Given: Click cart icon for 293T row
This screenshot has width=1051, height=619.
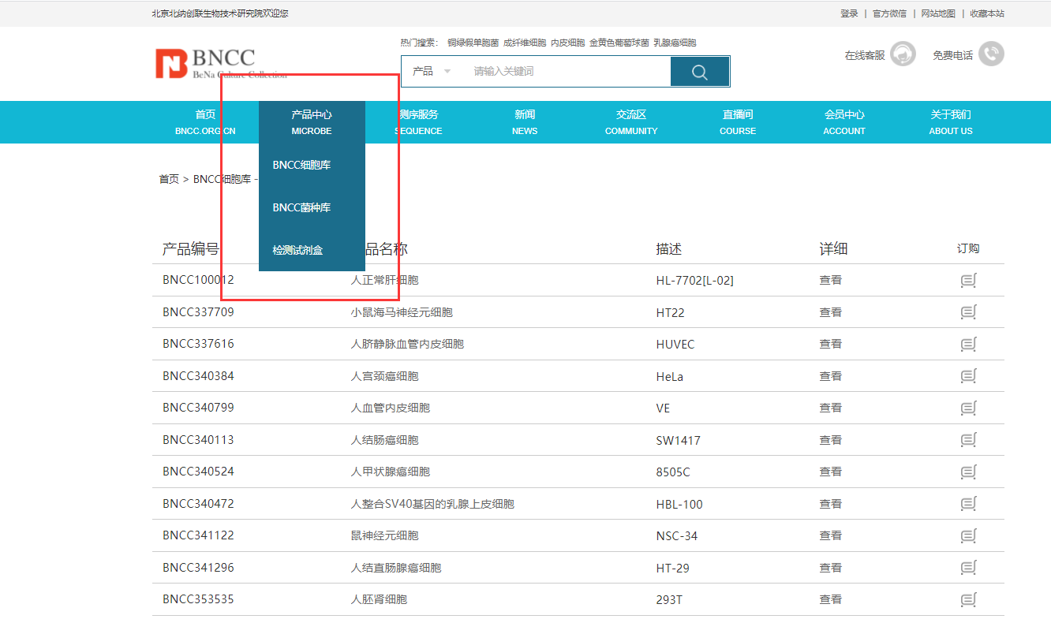Looking at the screenshot, I should point(969,599).
